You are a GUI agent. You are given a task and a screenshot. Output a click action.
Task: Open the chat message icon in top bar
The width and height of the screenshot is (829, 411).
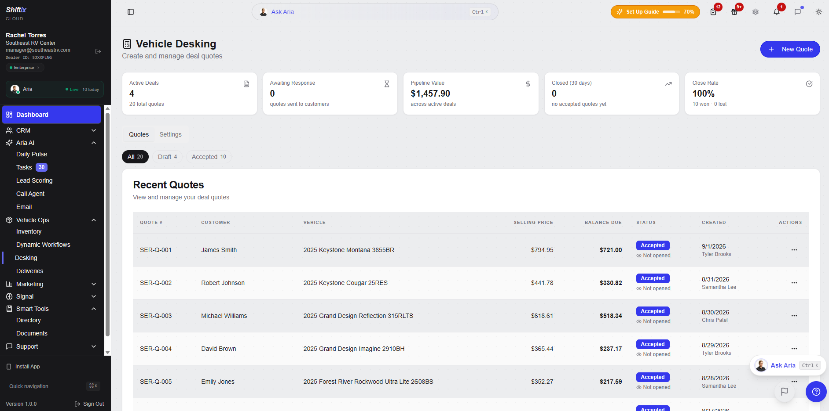(x=798, y=12)
